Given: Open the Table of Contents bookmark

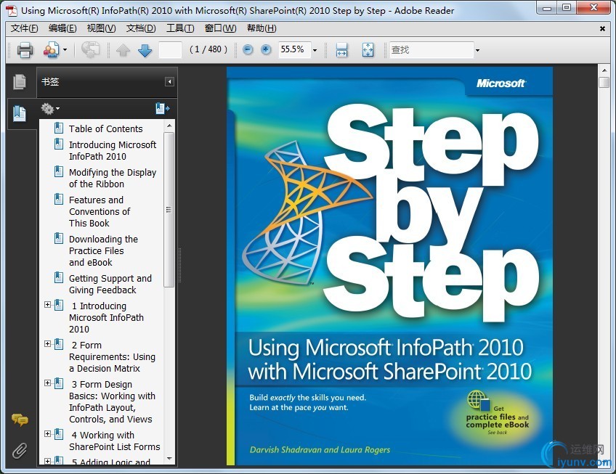Looking at the screenshot, I should [x=105, y=128].
